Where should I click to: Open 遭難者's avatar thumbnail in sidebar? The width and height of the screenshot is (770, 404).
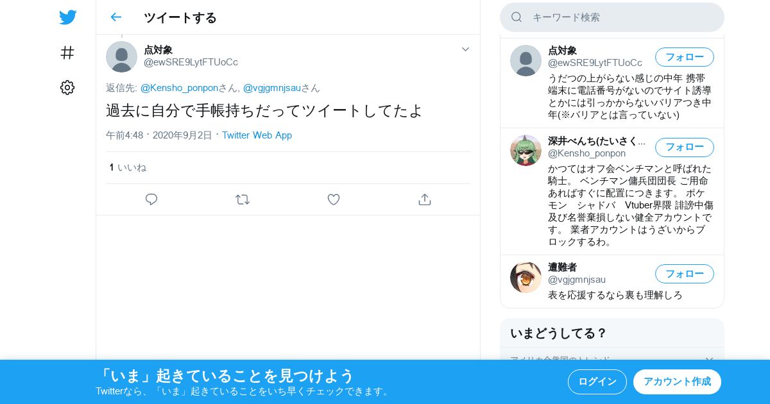point(526,277)
